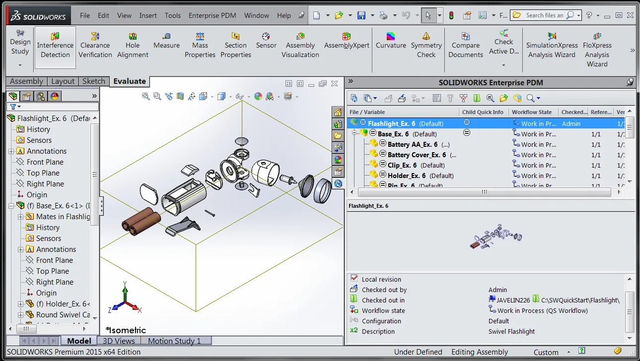Viewport: 640px width, 361px height.
Task: Open Compare Documents
Action: pos(466,46)
